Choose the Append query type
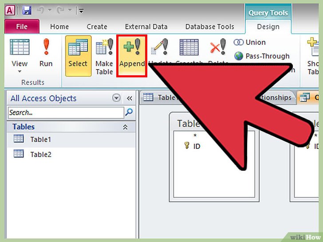The height and width of the screenshot is (242, 323). 132,56
